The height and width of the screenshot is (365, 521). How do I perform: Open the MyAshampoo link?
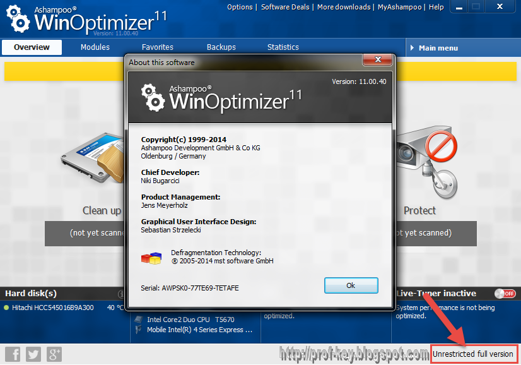click(400, 7)
